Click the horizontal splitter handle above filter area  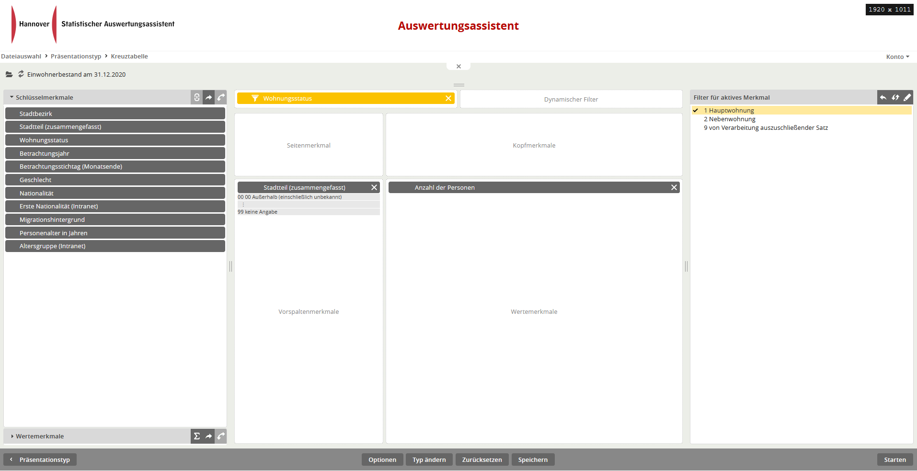[458, 85]
